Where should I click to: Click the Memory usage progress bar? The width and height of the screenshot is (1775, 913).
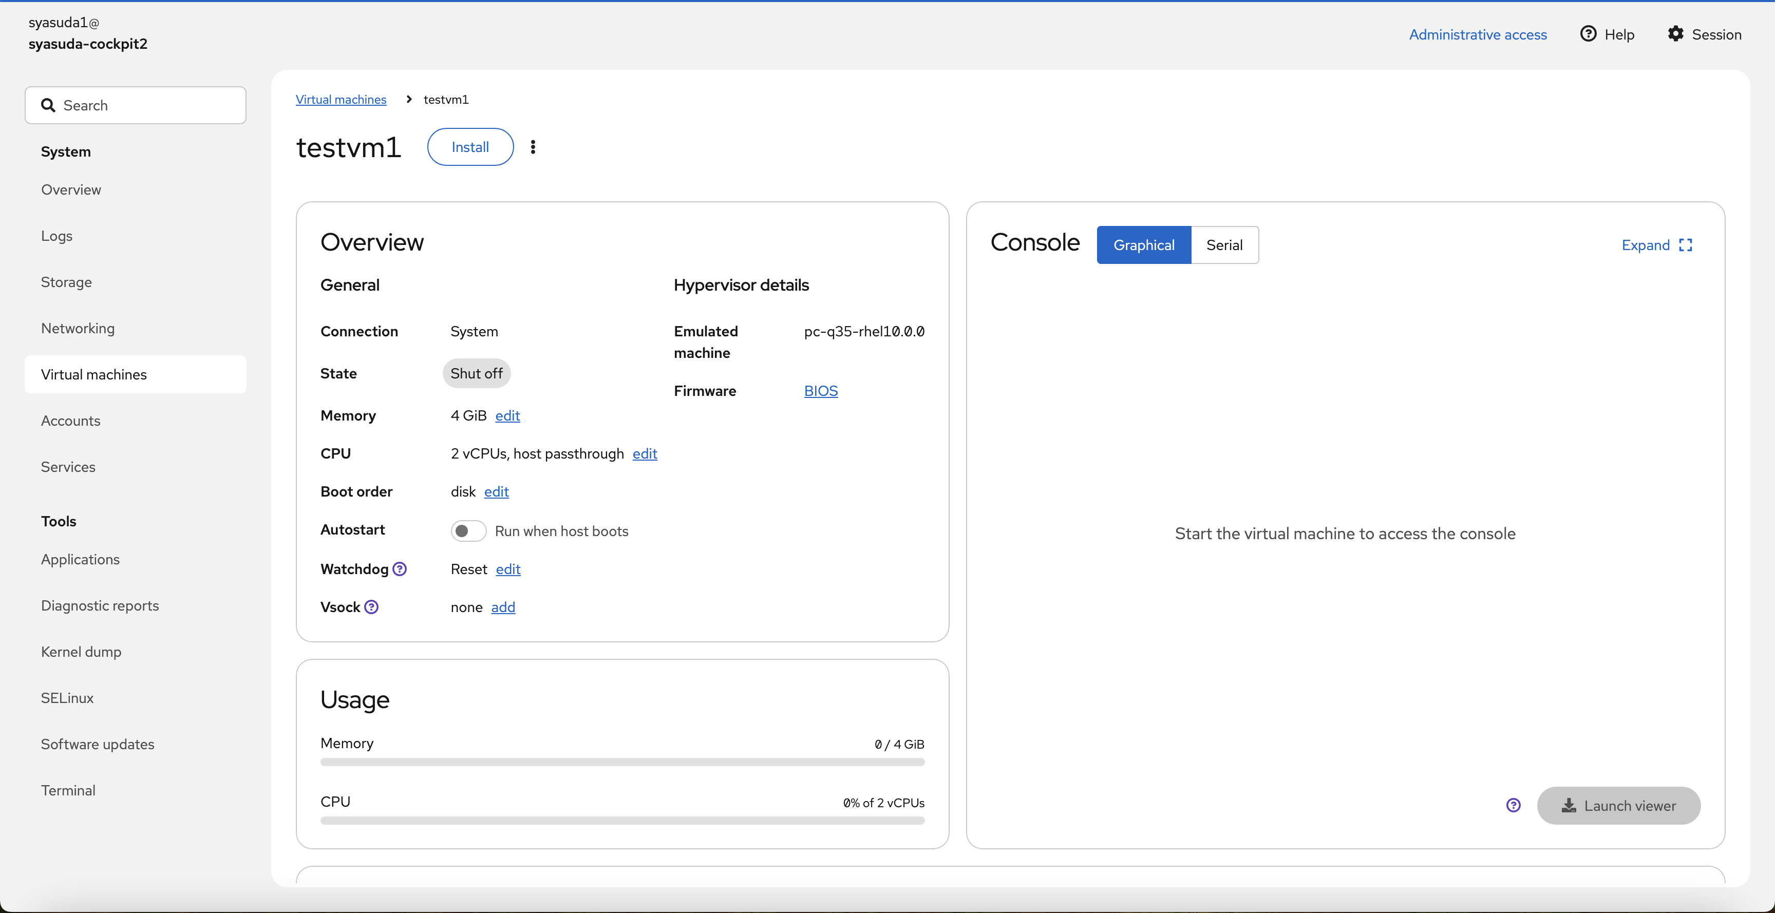[622, 762]
